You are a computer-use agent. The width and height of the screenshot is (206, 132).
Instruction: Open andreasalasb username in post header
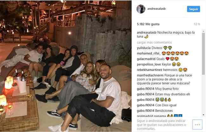(x=156, y=9)
